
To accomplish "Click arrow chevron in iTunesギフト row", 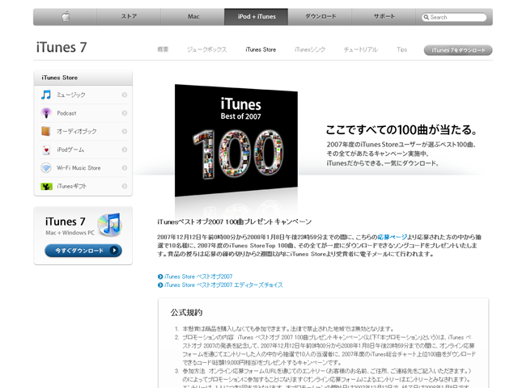I will pos(125,187).
